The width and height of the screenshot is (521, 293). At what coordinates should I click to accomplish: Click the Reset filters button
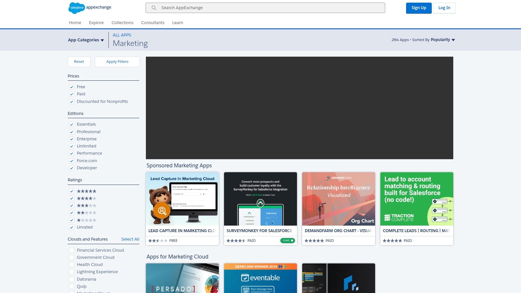79,62
